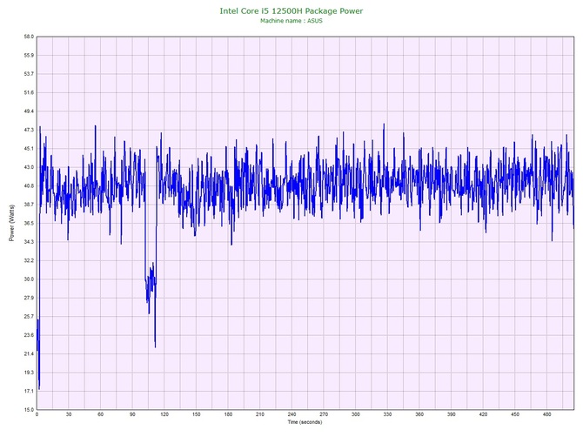Click the 150 seconds time axis tick

point(197,414)
